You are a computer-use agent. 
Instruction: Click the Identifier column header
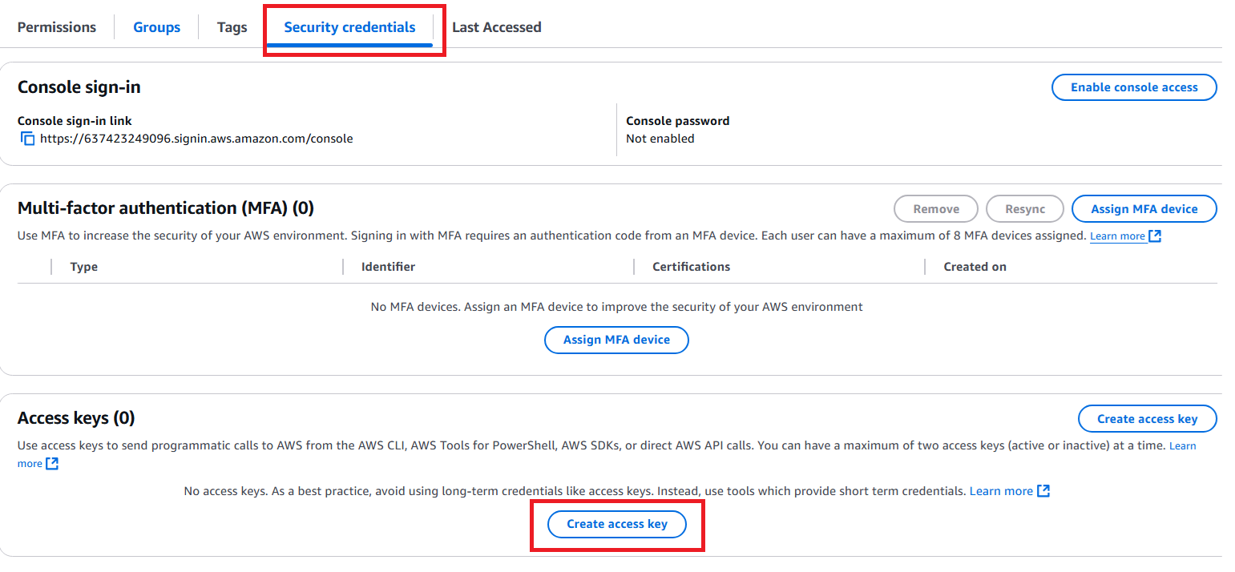coord(389,267)
